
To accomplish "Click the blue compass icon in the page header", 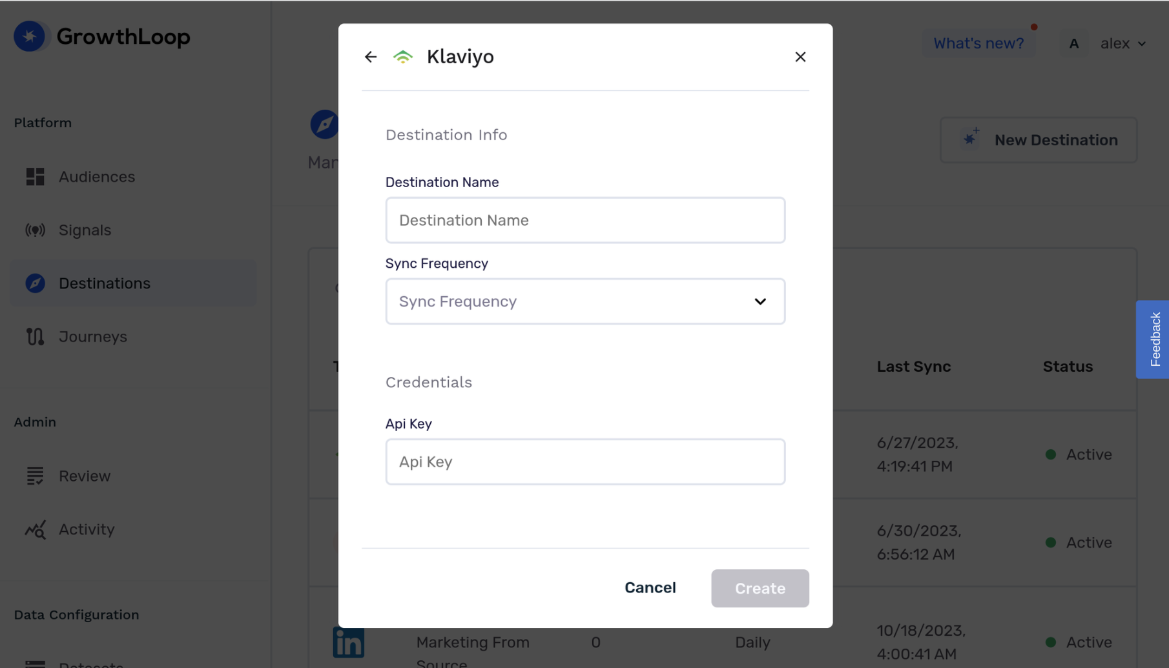I will click(x=324, y=124).
